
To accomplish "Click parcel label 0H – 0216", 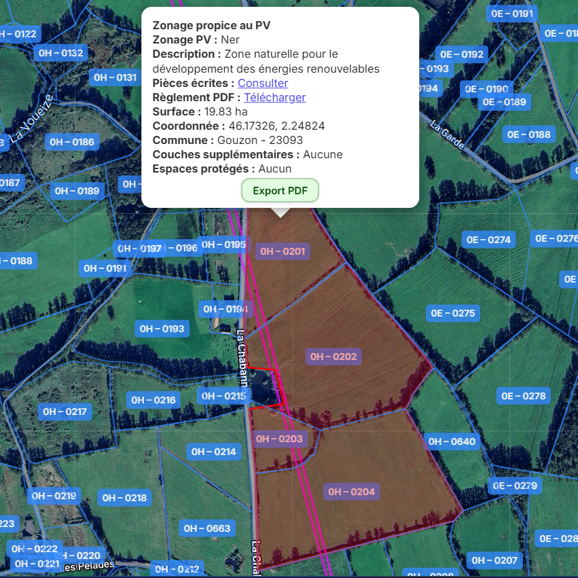I will (153, 400).
